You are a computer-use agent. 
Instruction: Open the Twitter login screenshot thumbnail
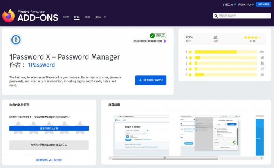141,135
